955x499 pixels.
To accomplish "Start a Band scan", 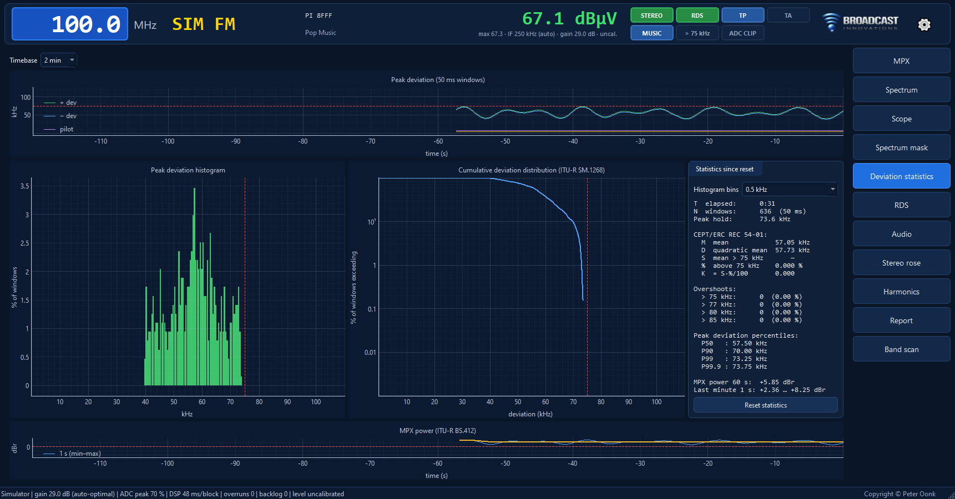I will [901, 349].
